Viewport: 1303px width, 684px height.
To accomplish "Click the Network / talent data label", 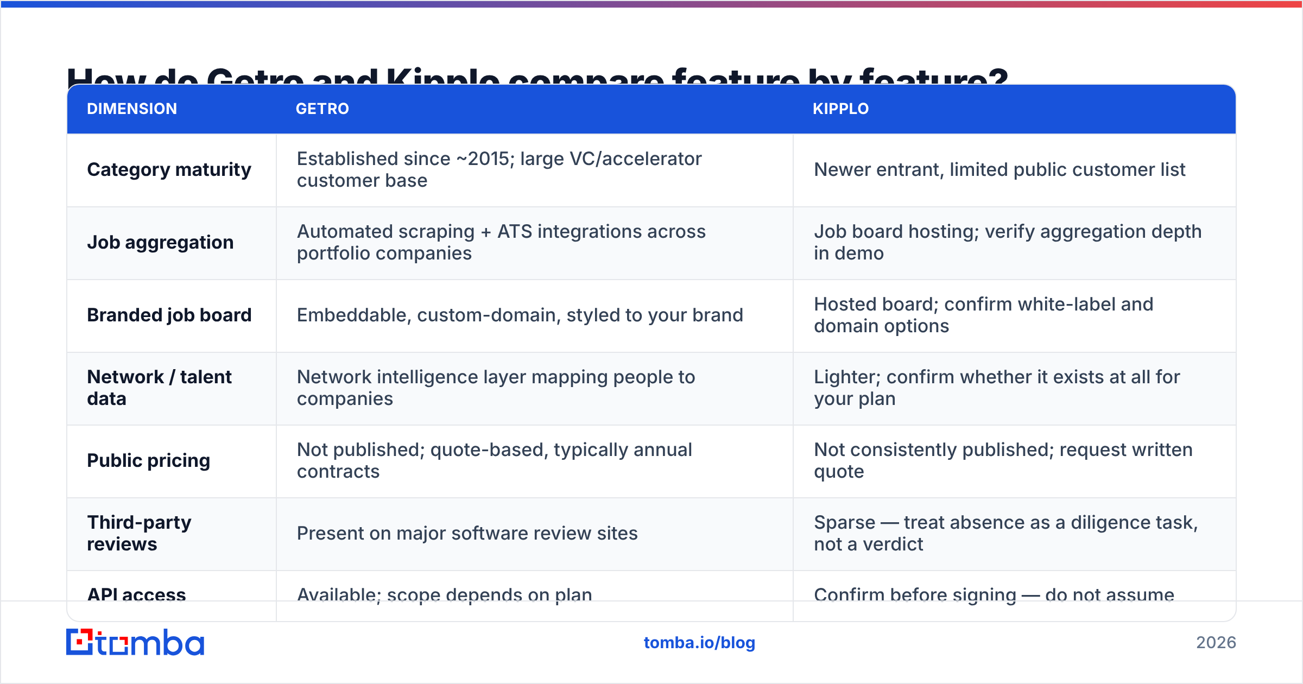I will [x=159, y=388].
